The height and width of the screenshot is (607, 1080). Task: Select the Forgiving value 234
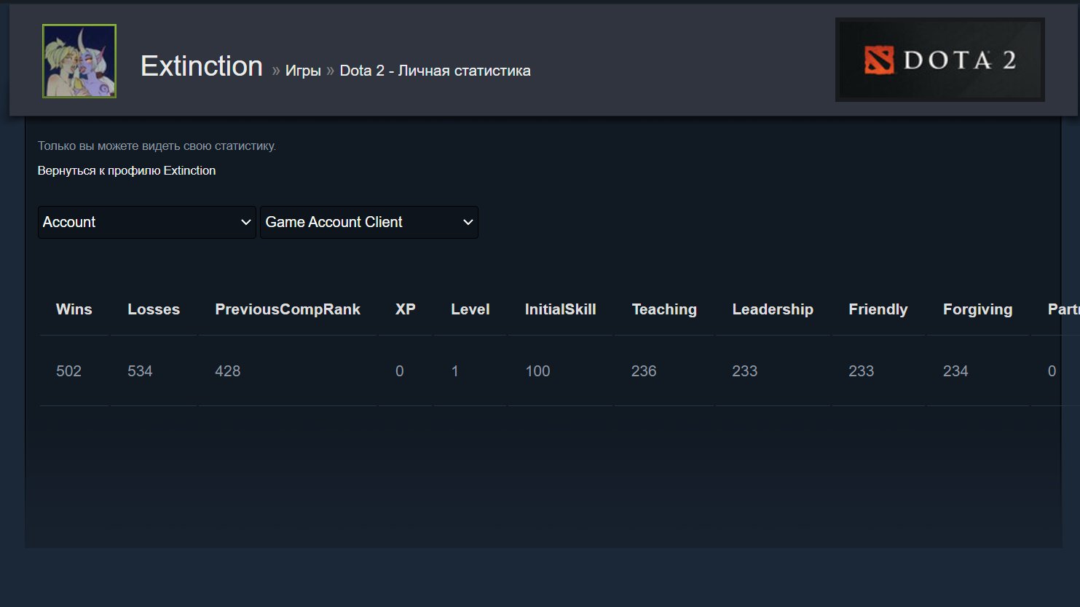955,371
